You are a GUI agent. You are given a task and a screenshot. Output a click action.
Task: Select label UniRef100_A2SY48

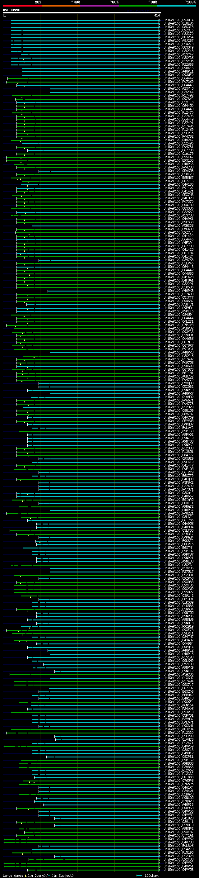pyautogui.click(x=178, y=51)
